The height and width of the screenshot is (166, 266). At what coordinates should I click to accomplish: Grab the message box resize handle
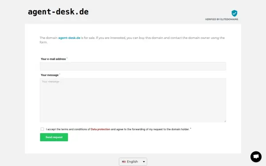(225, 121)
